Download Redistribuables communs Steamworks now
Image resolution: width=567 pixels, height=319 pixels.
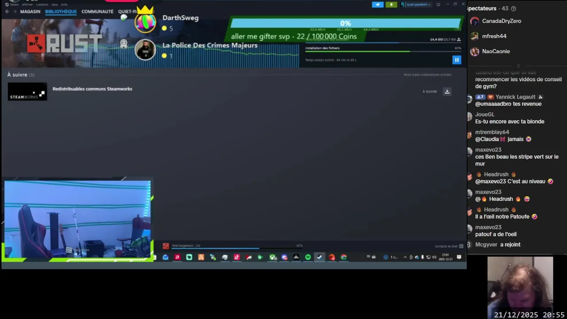click(x=447, y=91)
